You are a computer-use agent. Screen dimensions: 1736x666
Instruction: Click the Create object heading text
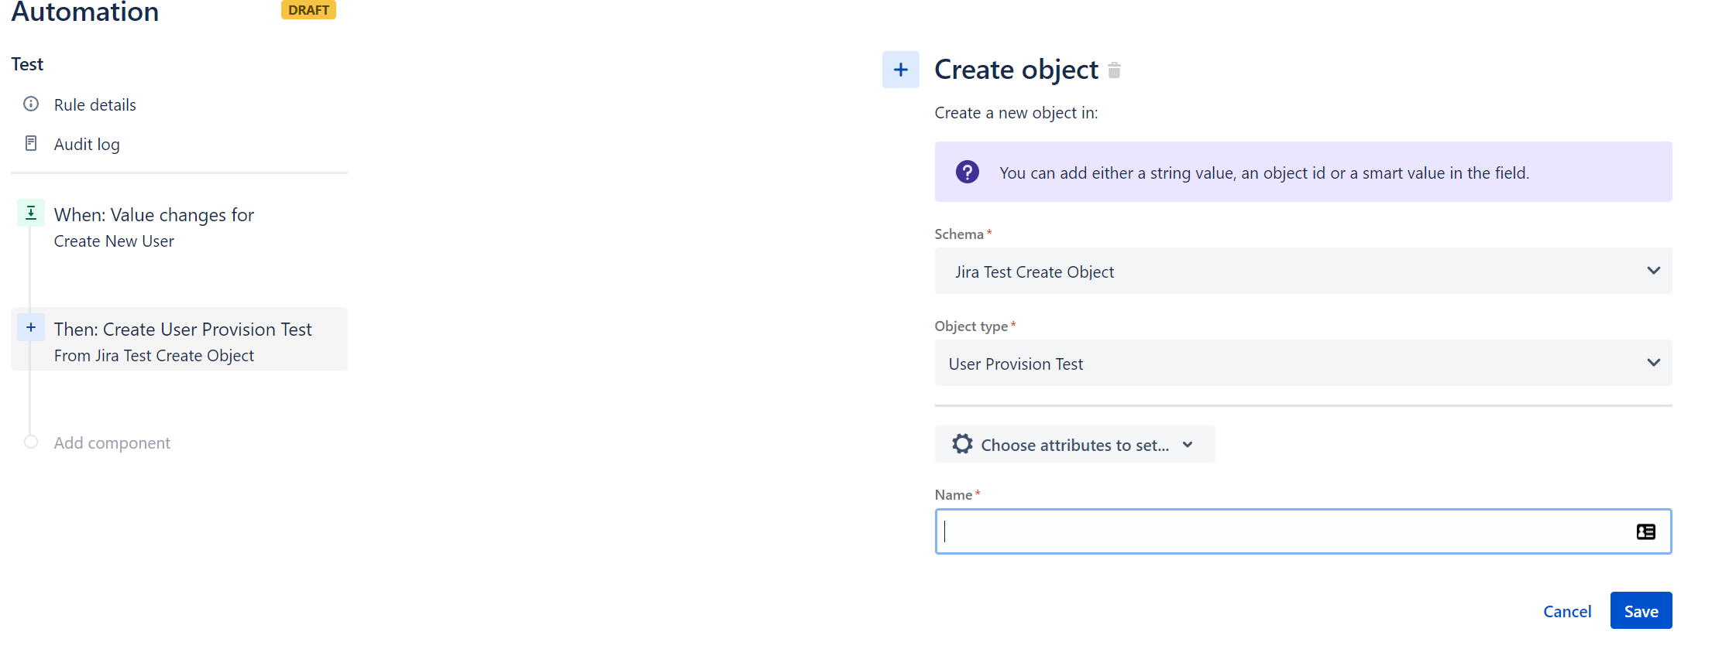[x=1016, y=70]
